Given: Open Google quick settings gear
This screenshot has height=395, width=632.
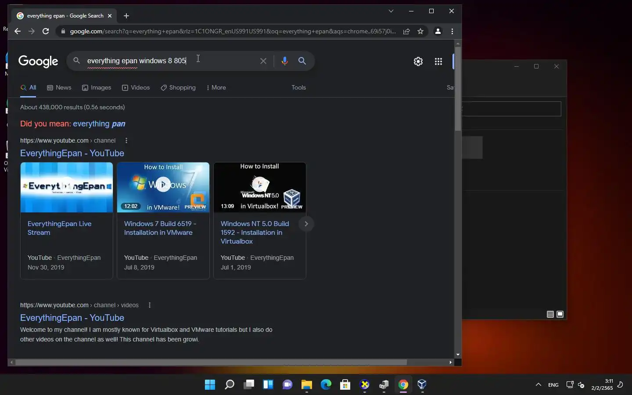Looking at the screenshot, I should click(x=418, y=61).
